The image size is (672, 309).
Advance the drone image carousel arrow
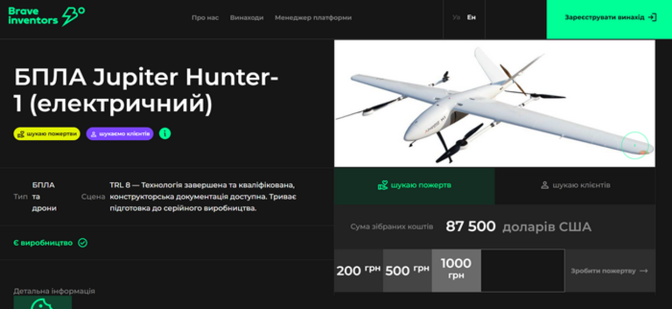635,146
